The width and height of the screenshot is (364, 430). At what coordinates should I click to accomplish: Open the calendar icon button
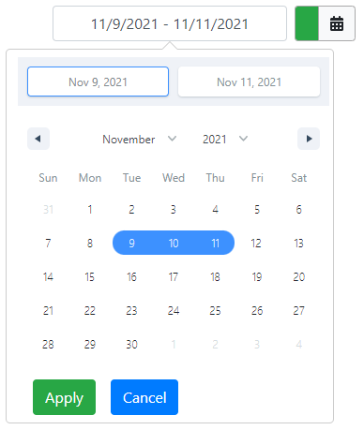337,23
